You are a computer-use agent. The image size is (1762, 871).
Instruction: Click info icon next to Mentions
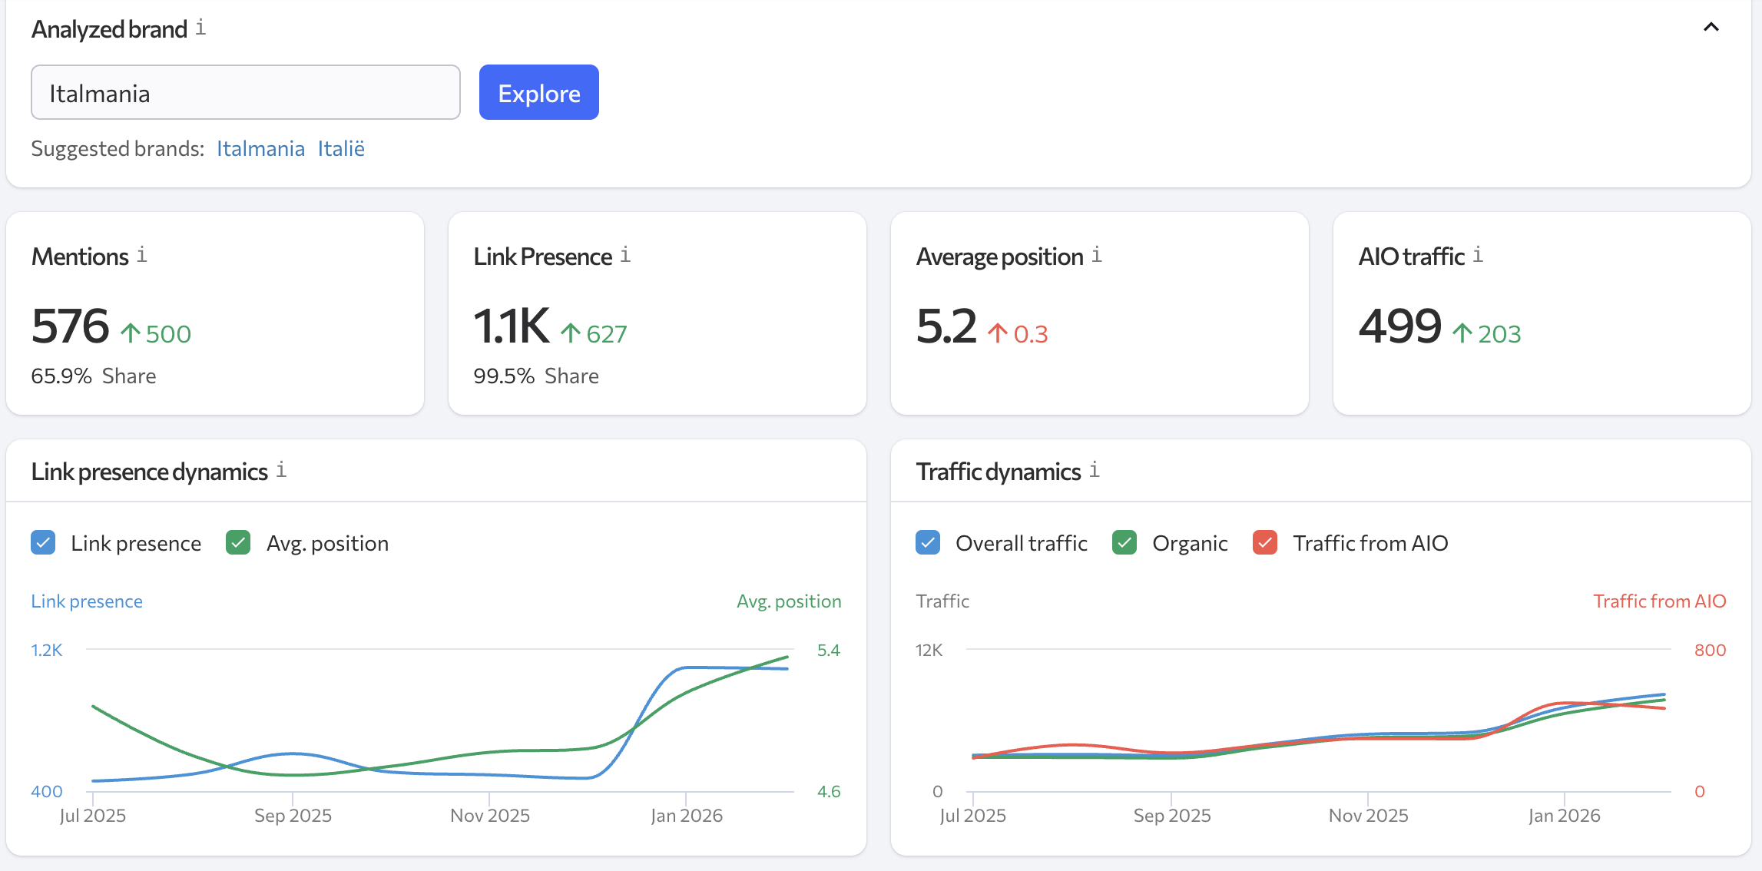pos(142,255)
